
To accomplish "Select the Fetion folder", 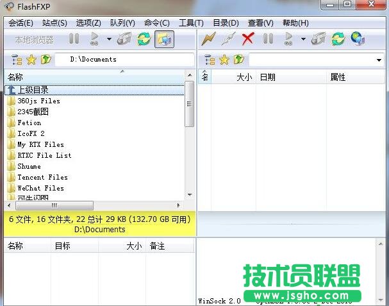I will tap(29, 123).
